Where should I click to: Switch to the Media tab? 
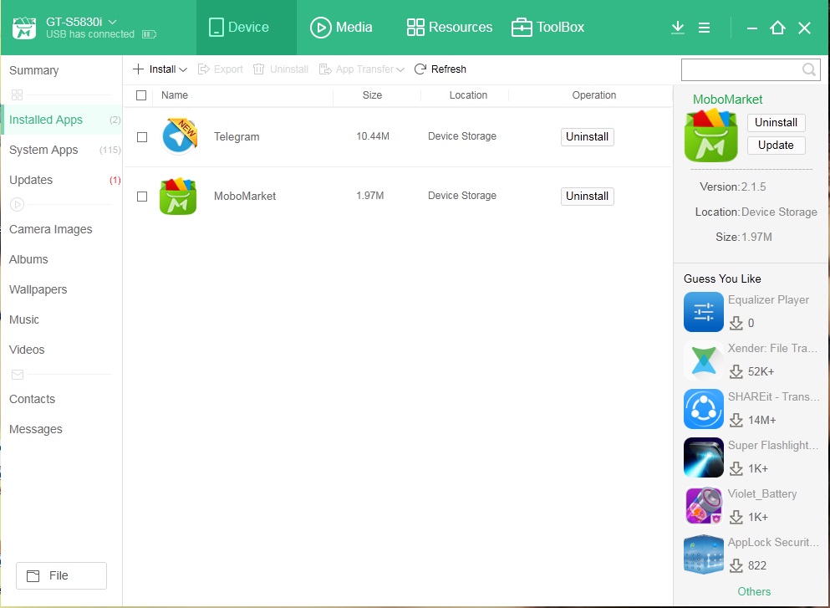click(341, 28)
